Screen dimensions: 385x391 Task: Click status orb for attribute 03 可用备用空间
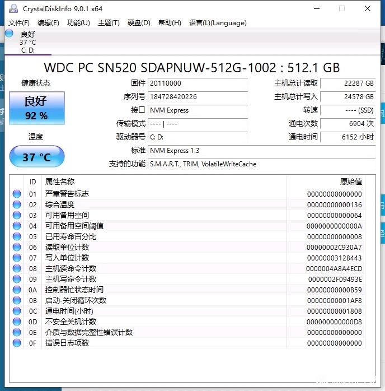[x=17, y=215]
